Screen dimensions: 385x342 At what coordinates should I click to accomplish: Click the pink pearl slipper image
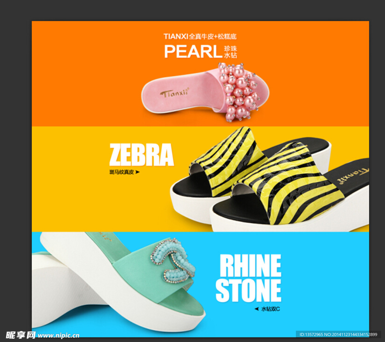pos(205,92)
